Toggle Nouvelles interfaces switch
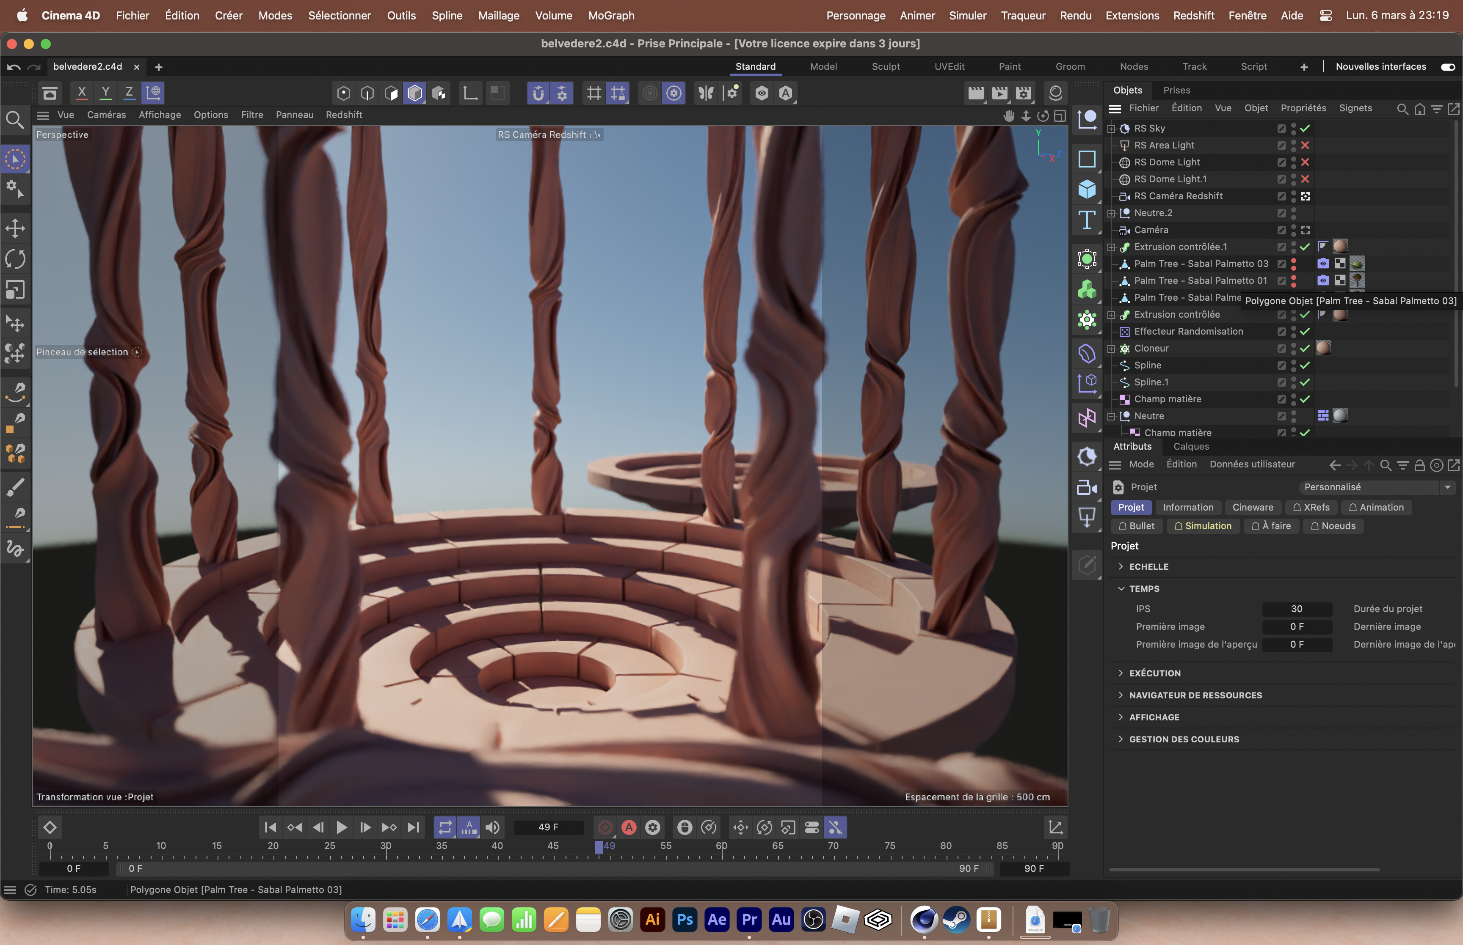Screen dimensions: 1463x945 coord(1448,67)
